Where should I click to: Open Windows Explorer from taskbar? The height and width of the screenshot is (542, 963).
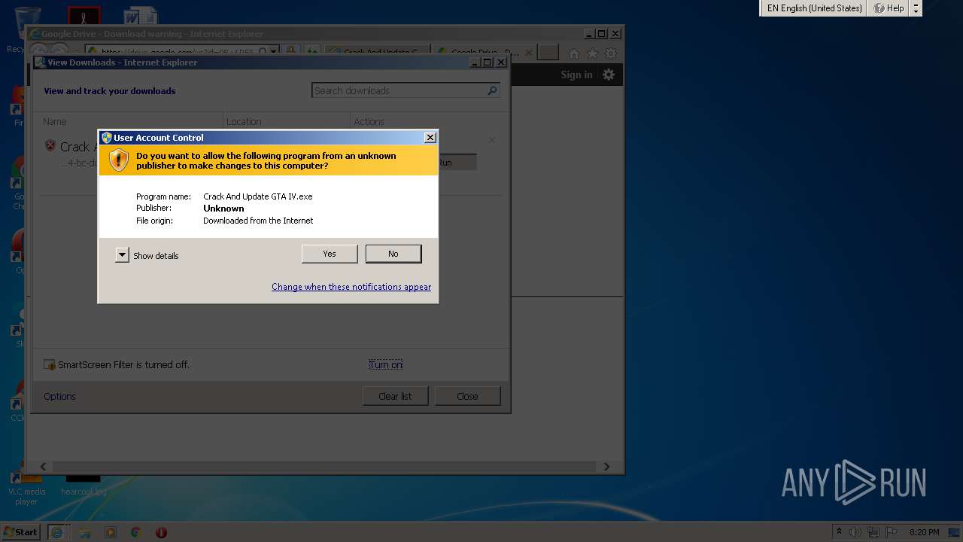(85, 532)
